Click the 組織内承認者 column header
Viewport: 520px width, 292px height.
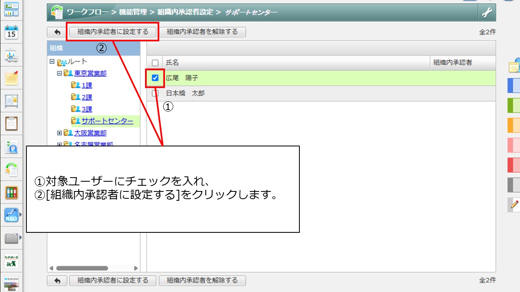(463, 63)
